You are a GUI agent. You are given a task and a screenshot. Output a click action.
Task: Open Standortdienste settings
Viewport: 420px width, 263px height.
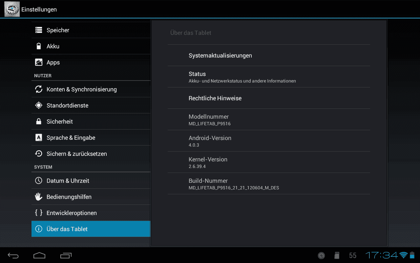pyautogui.click(x=91, y=106)
